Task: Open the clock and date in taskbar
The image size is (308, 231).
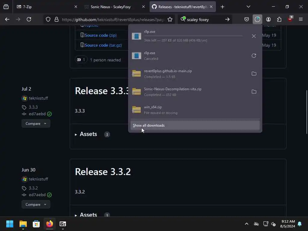Action: tap(288, 224)
